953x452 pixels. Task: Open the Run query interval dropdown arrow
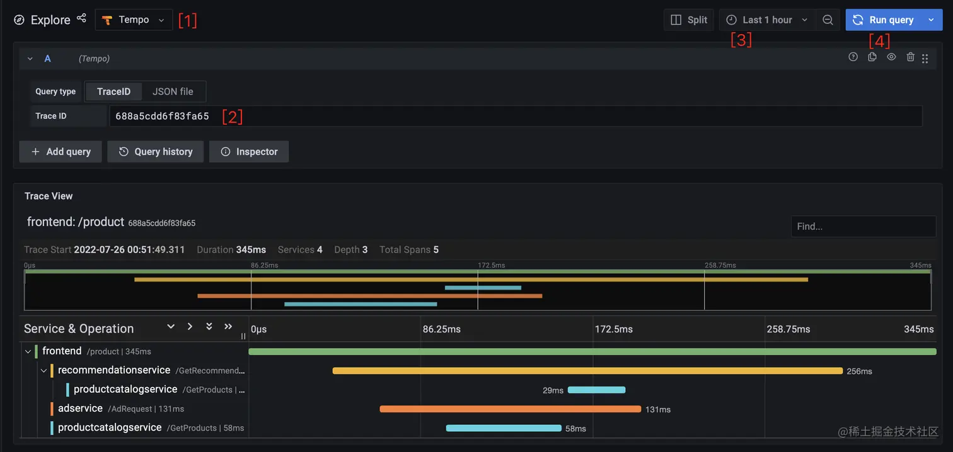931,20
